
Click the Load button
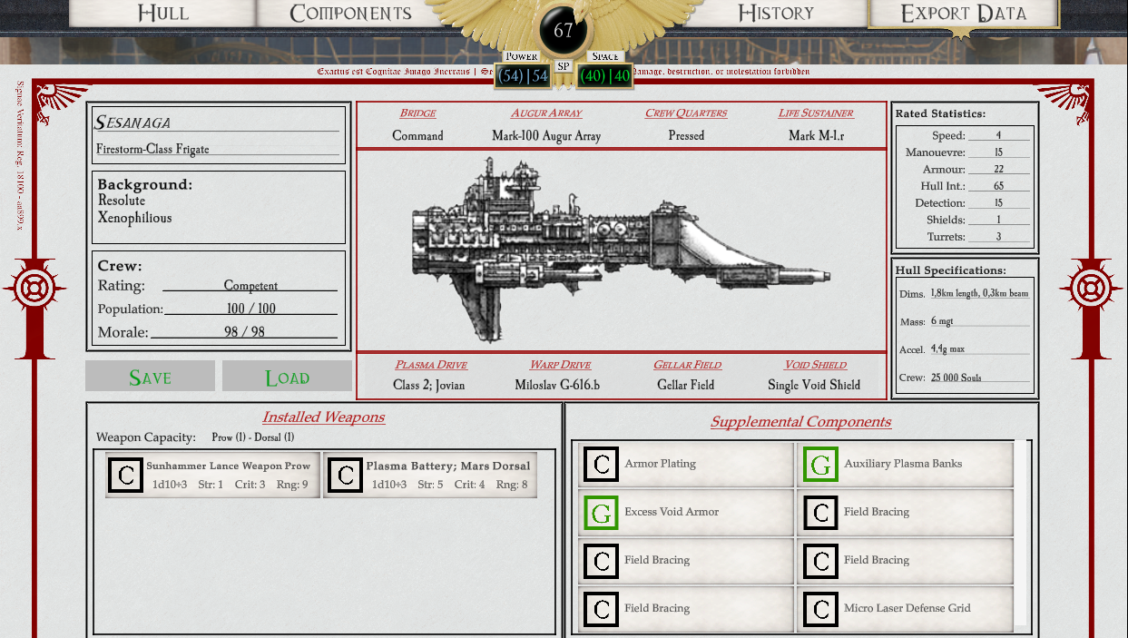pos(287,377)
